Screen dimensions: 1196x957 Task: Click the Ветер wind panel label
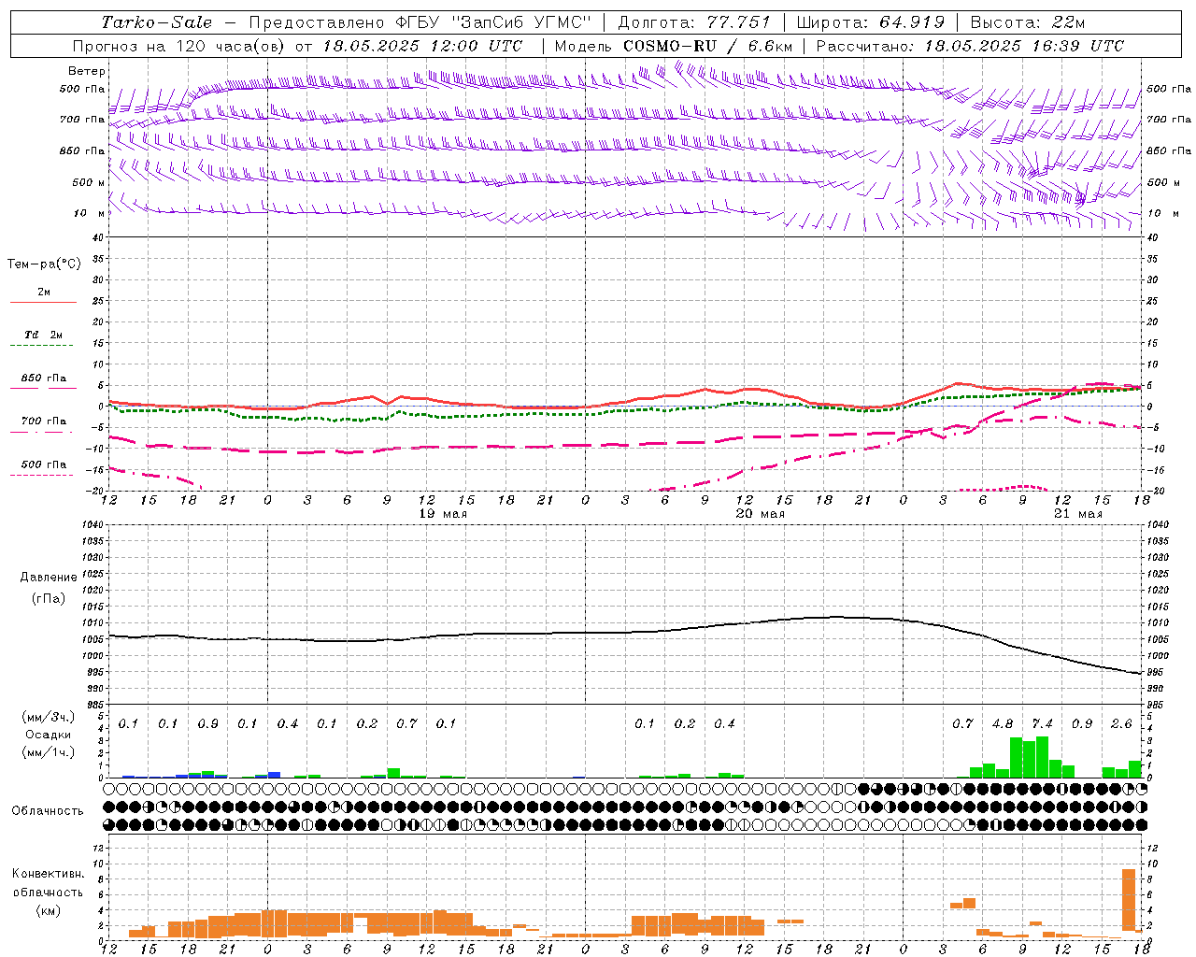(x=87, y=71)
